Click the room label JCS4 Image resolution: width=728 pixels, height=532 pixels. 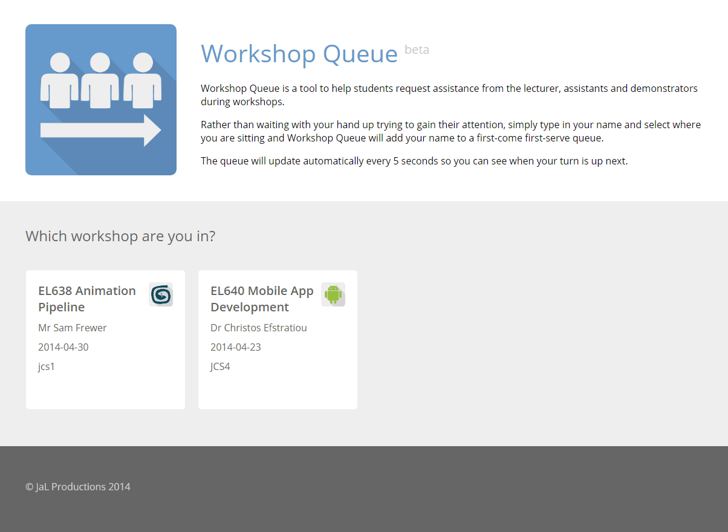click(x=220, y=366)
